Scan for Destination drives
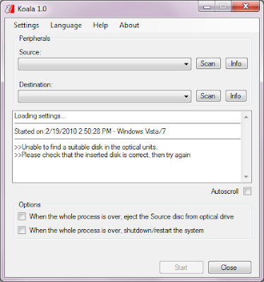Screen dimensions: 264x282 (x=208, y=96)
